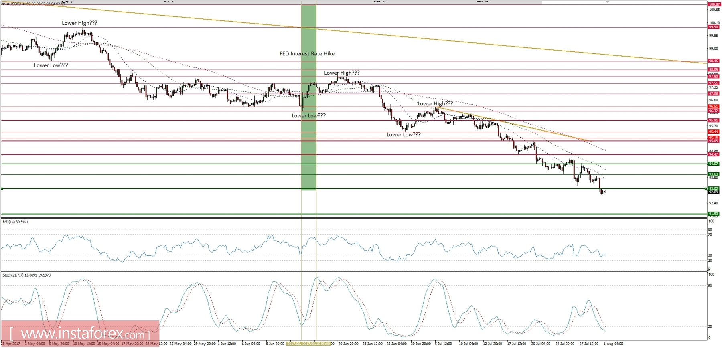This screenshot has height=348, width=722.
Task: Select the 95.91 price level label
Action: point(714,120)
